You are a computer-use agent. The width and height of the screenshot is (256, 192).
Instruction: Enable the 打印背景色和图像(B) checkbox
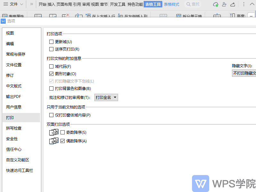[x=51, y=89]
